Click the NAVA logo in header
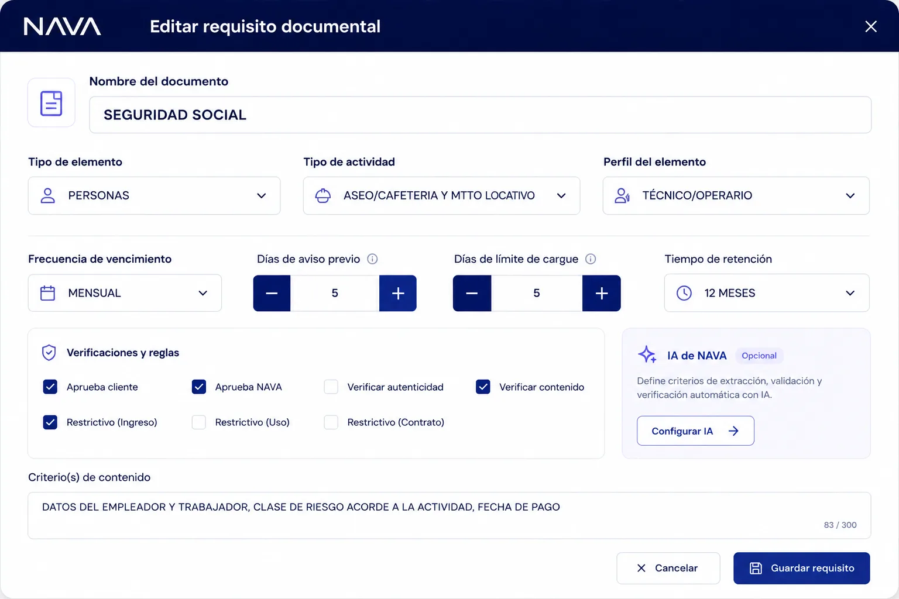The image size is (899, 599). 62,26
